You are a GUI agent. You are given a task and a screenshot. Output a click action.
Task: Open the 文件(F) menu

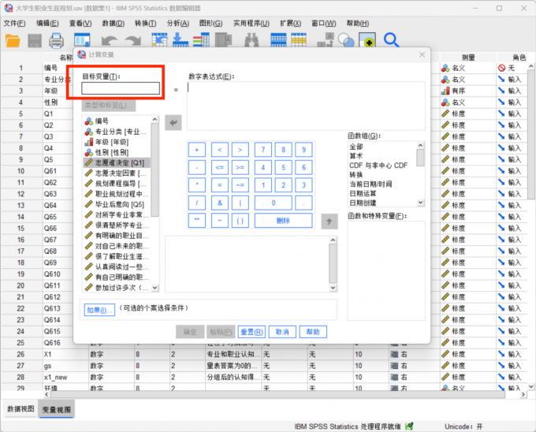tap(14, 23)
